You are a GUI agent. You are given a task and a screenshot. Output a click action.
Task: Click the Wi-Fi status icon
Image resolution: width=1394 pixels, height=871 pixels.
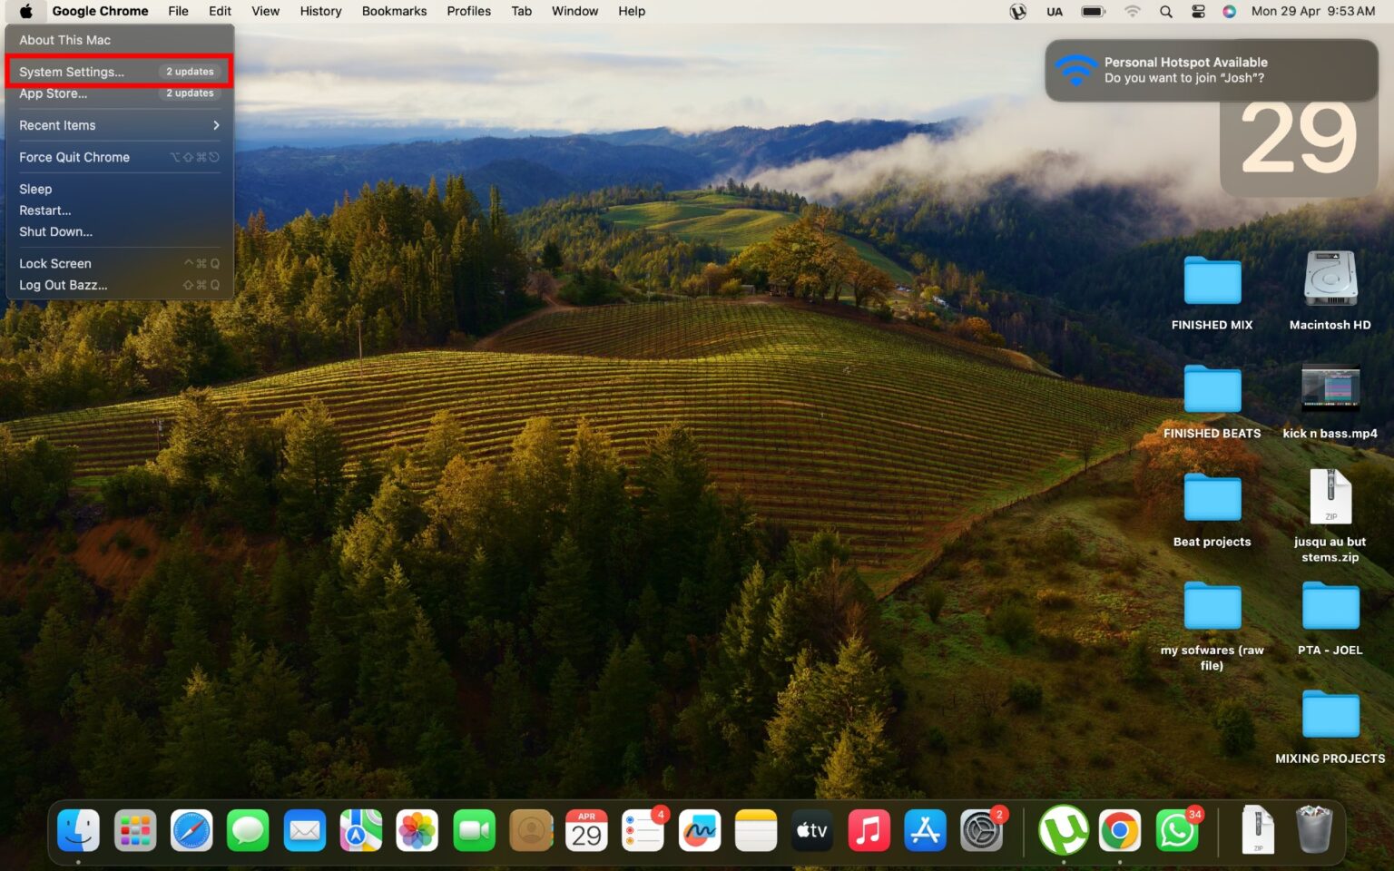click(1132, 12)
